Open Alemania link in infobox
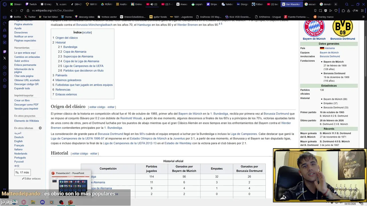Viewport: 367px width, 206px height. [x=330, y=48]
